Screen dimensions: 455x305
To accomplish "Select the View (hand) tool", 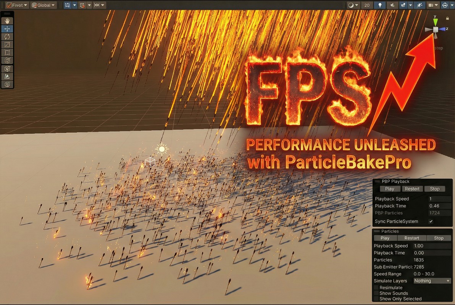I will pyautogui.click(x=8, y=21).
